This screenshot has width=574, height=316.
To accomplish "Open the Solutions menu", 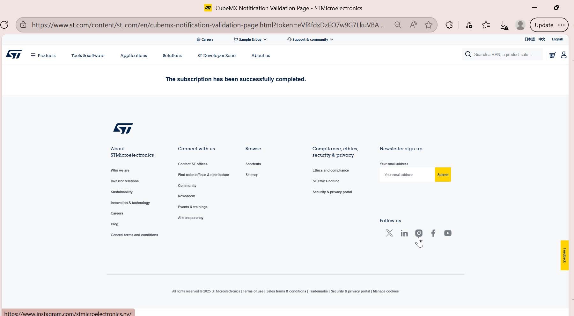I will tap(172, 55).
